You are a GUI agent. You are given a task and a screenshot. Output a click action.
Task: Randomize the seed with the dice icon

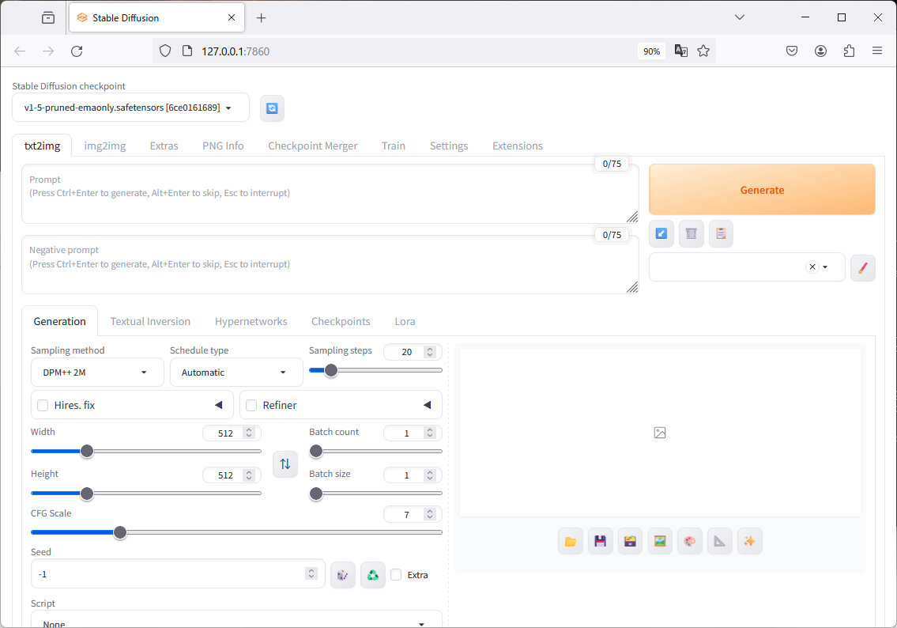pyautogui.click(x=342, y=575)
